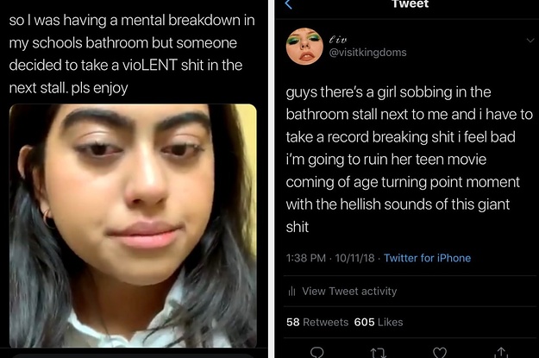Screen dimensions: 539x358
Task: Click the tweet activity bar chart icon
Action: point(291,292)
